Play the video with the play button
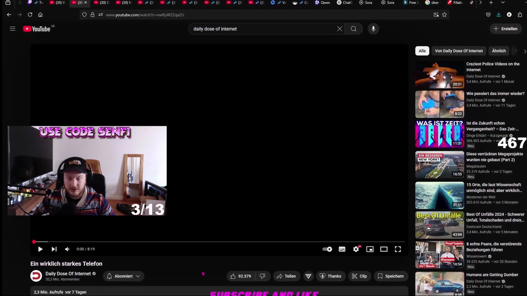 (x=40, y=249)
